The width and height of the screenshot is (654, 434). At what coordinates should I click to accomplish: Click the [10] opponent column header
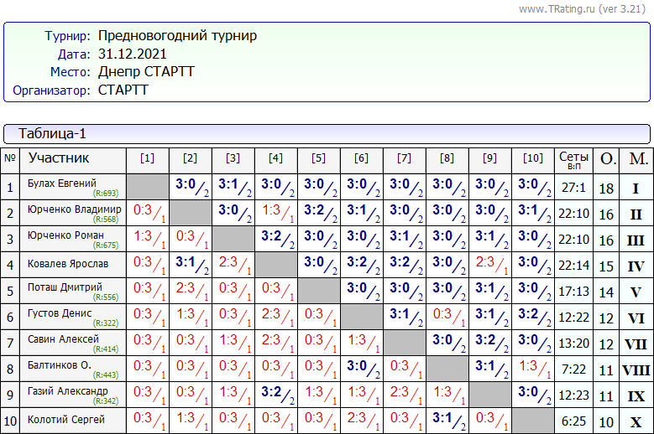click(x=532, y=158)
